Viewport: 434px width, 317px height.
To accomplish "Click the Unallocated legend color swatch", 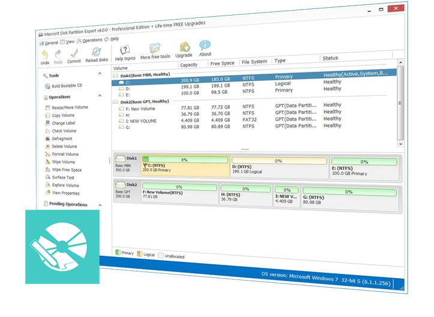I will pos(161,255).
